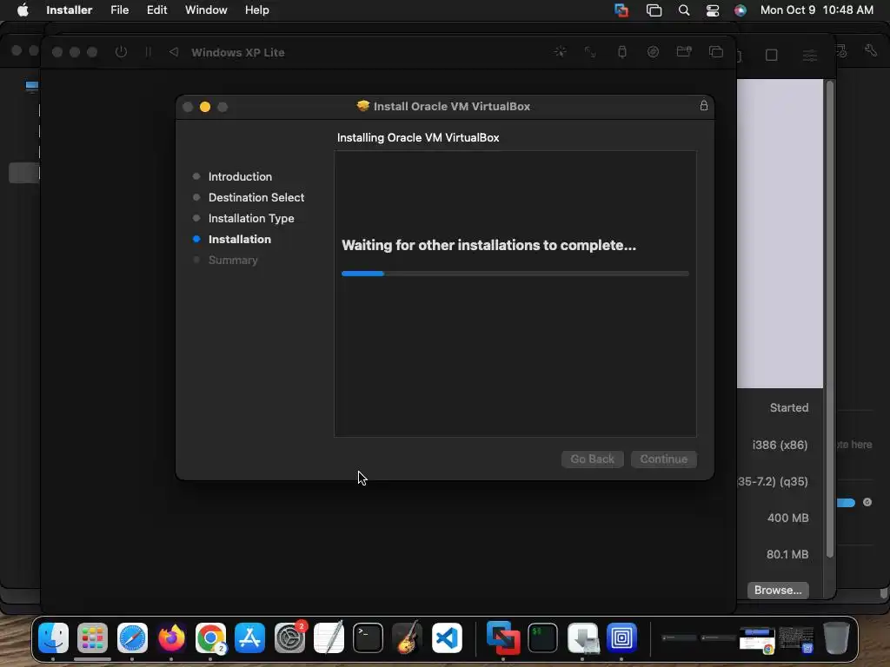890x667 pixels.
Task: Open the File menu
Action: click(119, 10)
